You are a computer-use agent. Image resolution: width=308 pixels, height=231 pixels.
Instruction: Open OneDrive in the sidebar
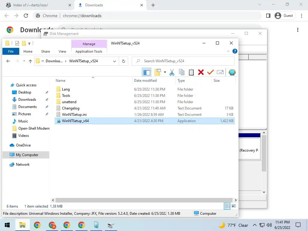pyautogui.click(x=23, y=145)
